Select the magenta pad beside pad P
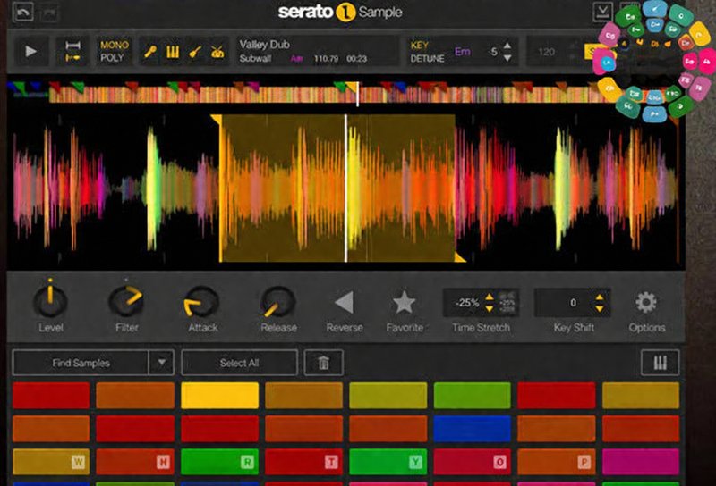The width and height of the screenshot is (716, 486). (641, 462)
